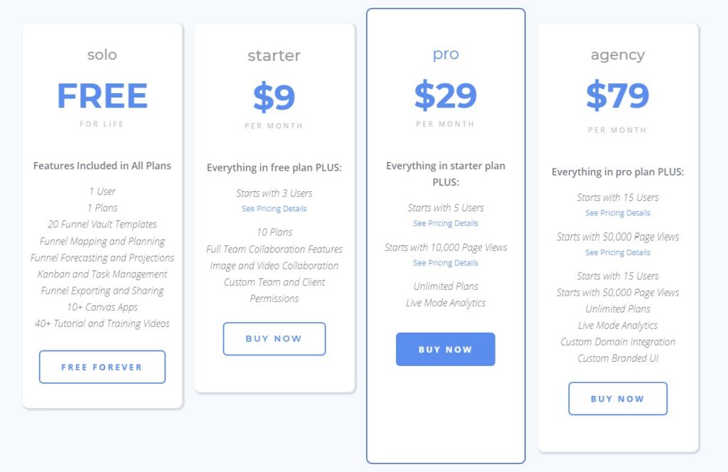Screen dimensions: 728x472
Task: Select the Custom Domain Integration feature
Action: (x=617, y=342)
